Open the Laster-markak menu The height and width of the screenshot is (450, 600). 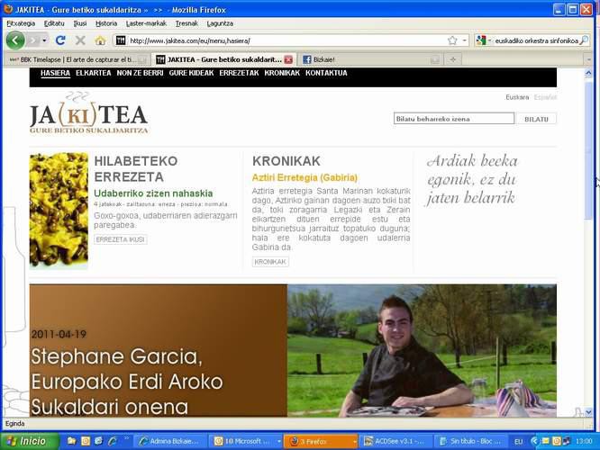(146, 23)
